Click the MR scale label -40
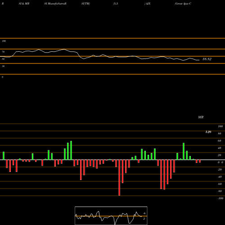 click(x=220, y=177)
